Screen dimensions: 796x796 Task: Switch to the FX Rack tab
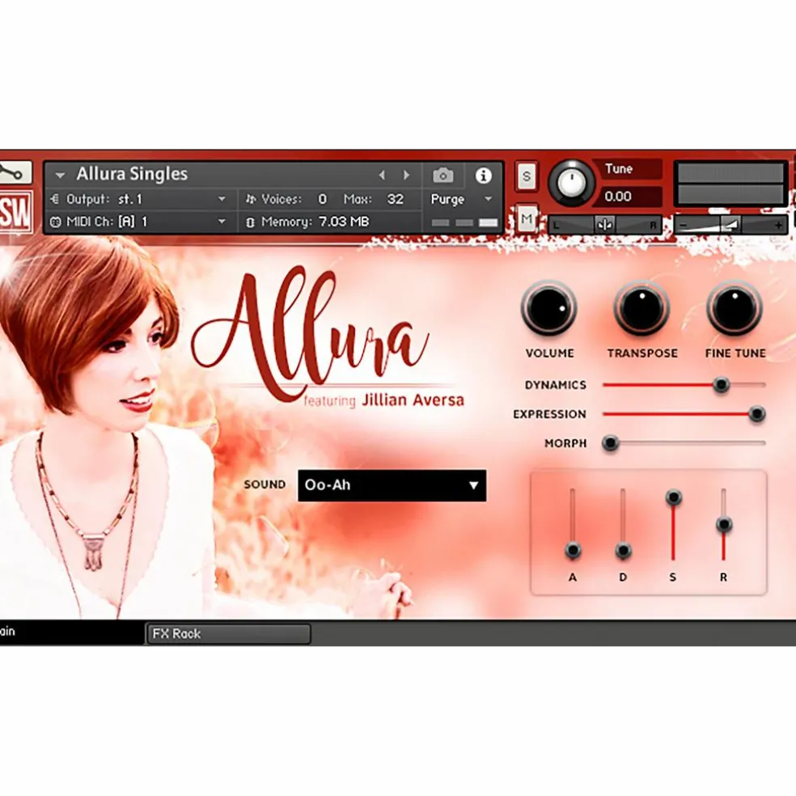pyautogui.click(x=228, y=634)
